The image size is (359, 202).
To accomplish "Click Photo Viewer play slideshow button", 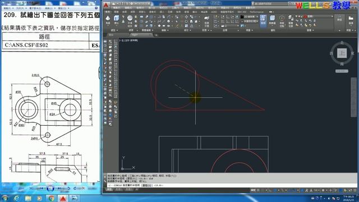I will pyautogui.click(x=50, y=189).
